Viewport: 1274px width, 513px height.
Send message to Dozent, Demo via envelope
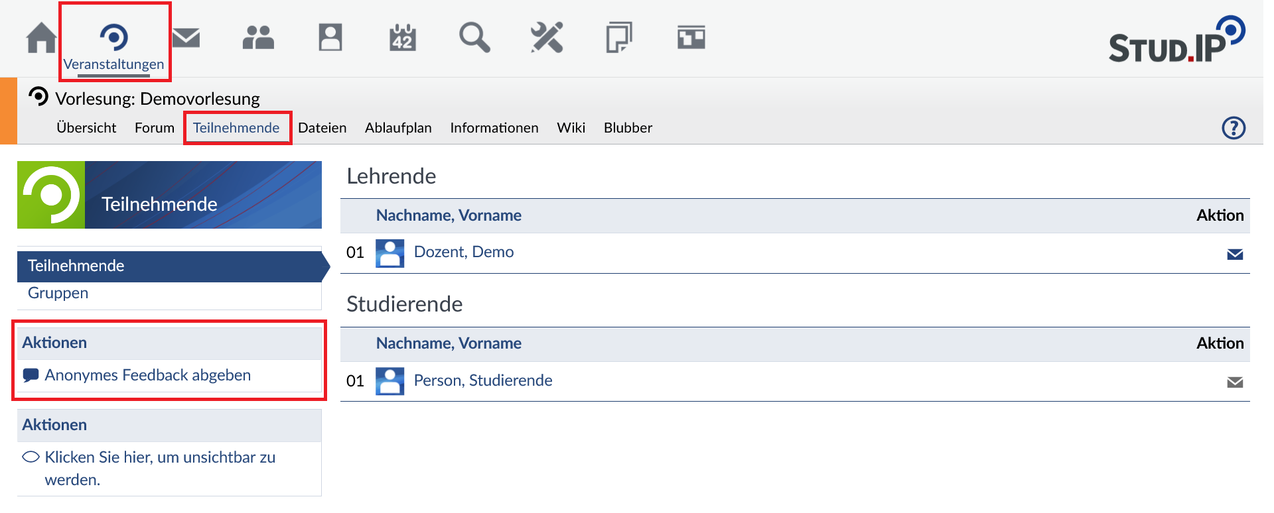pyautogui.click(x=1234, y=255)
